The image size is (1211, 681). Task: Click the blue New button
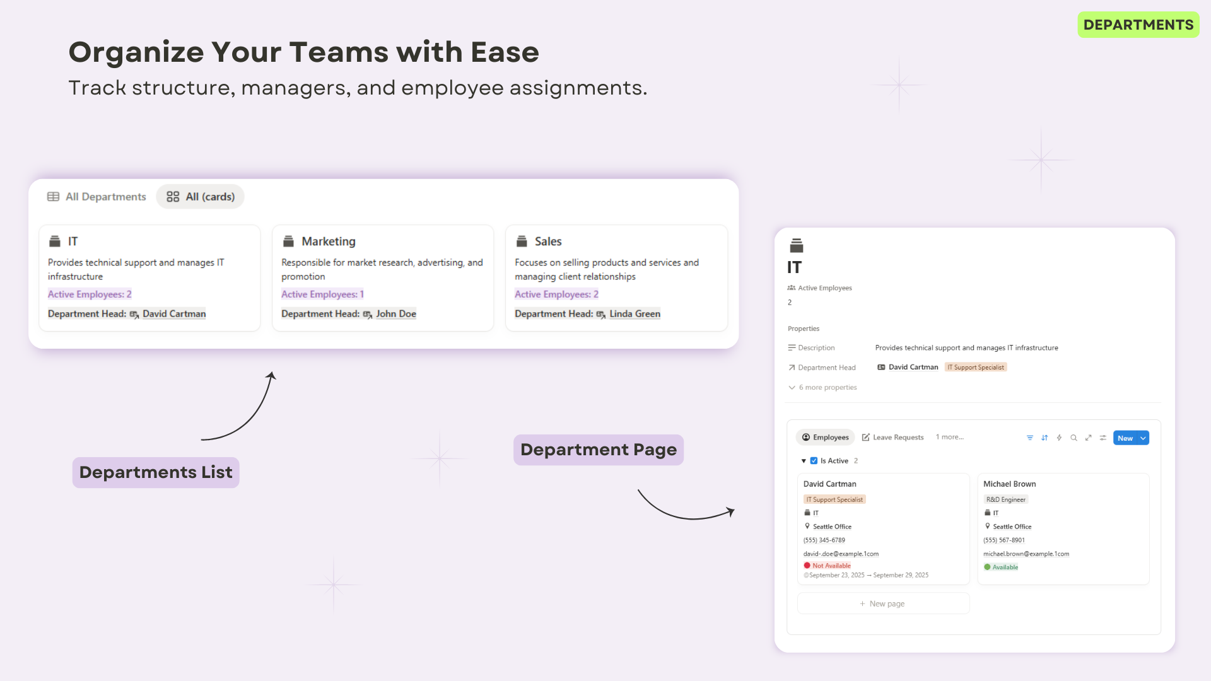click(x=1125, y=438)
